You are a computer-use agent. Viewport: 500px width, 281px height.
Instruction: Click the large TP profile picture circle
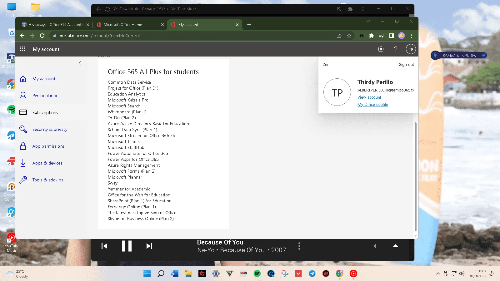337,92
